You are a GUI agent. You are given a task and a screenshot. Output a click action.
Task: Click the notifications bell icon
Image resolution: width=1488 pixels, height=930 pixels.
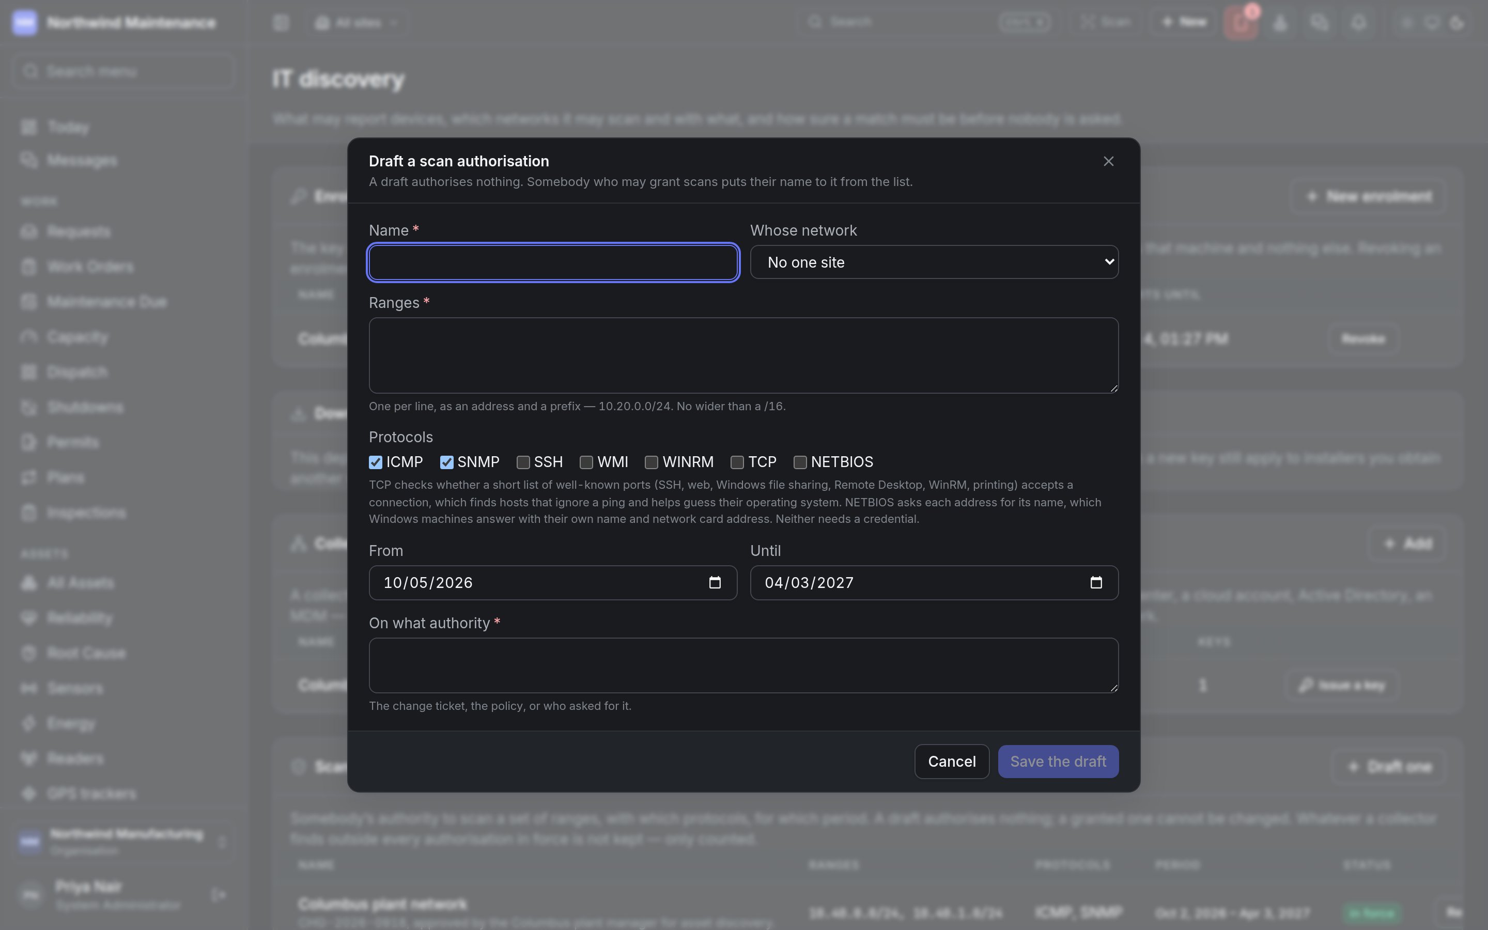pyautogui.click(x=1358, y=23)
